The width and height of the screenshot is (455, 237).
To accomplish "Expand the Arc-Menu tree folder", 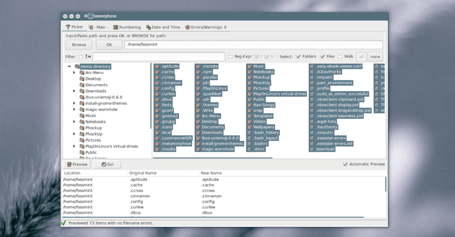I will pos(75,73).
